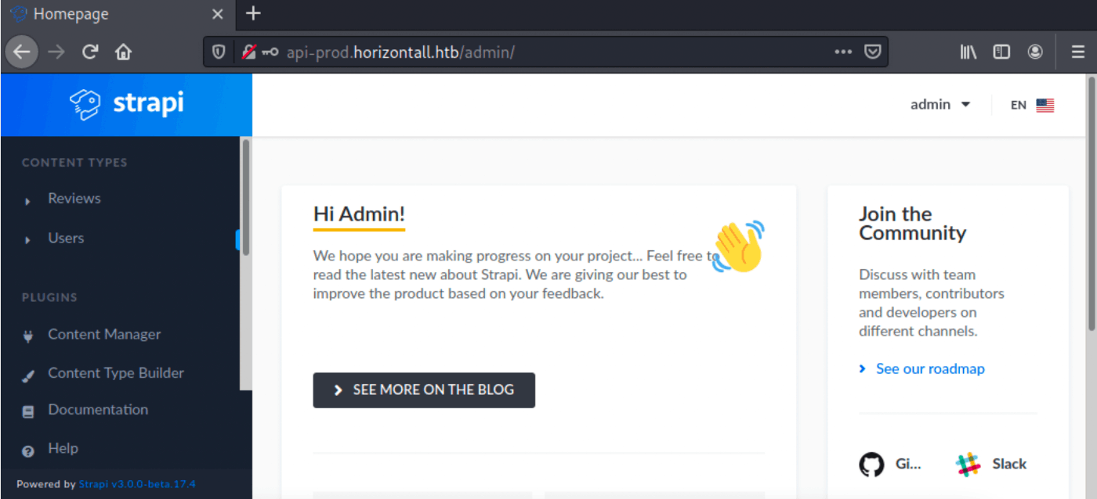This screenshot has width=1097, height=499.
Task: Click the Strapi logo in sidebar header
Action: (126, 104)
